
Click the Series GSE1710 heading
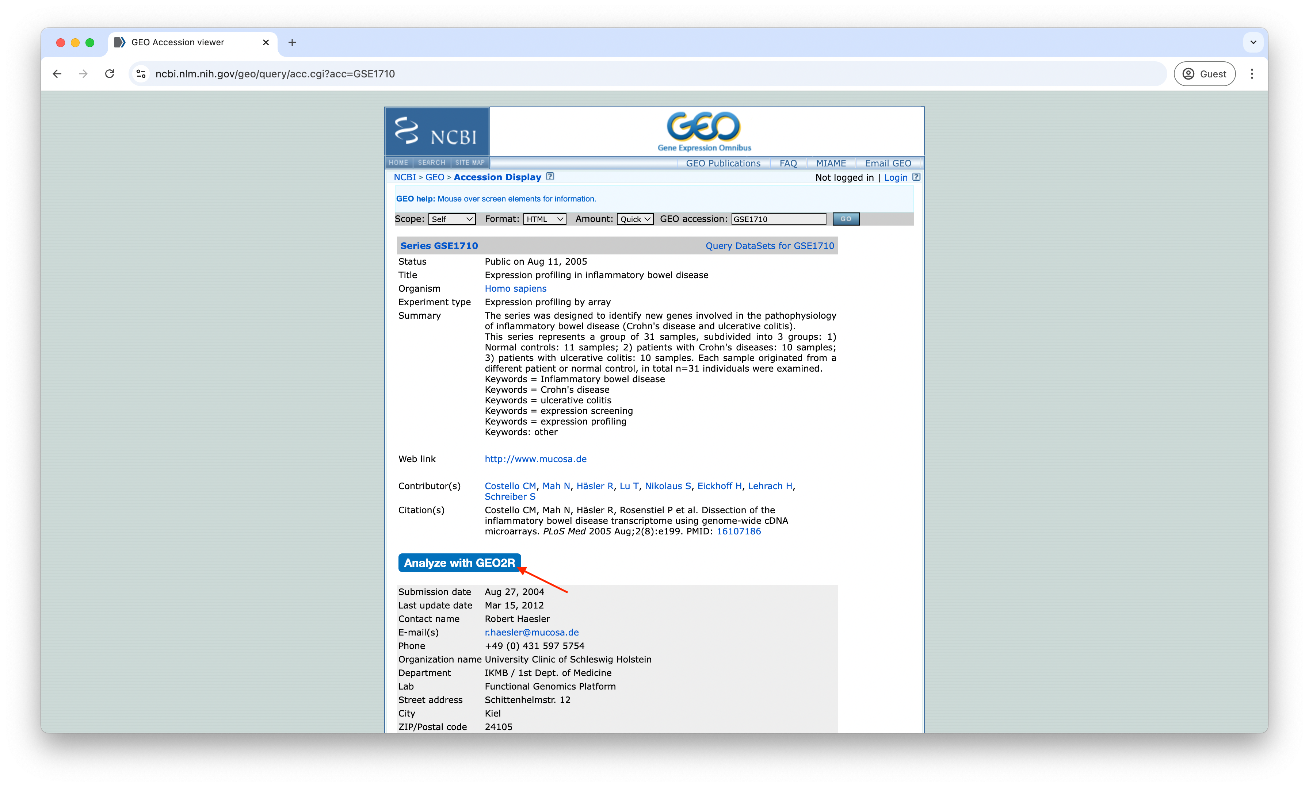coord(439,246)
